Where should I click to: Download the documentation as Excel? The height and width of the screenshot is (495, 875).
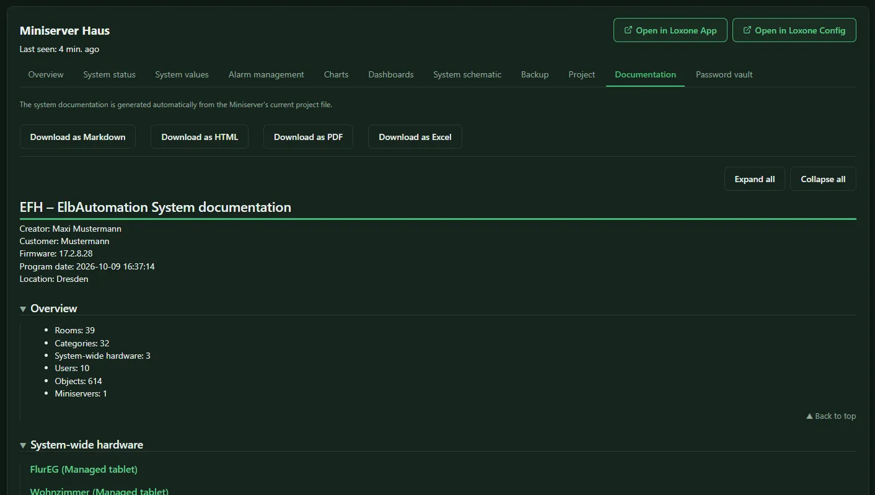[x=415, y=137]
